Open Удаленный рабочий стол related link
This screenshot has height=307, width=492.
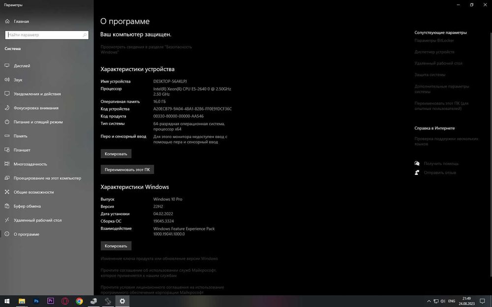tap(438, 63)
